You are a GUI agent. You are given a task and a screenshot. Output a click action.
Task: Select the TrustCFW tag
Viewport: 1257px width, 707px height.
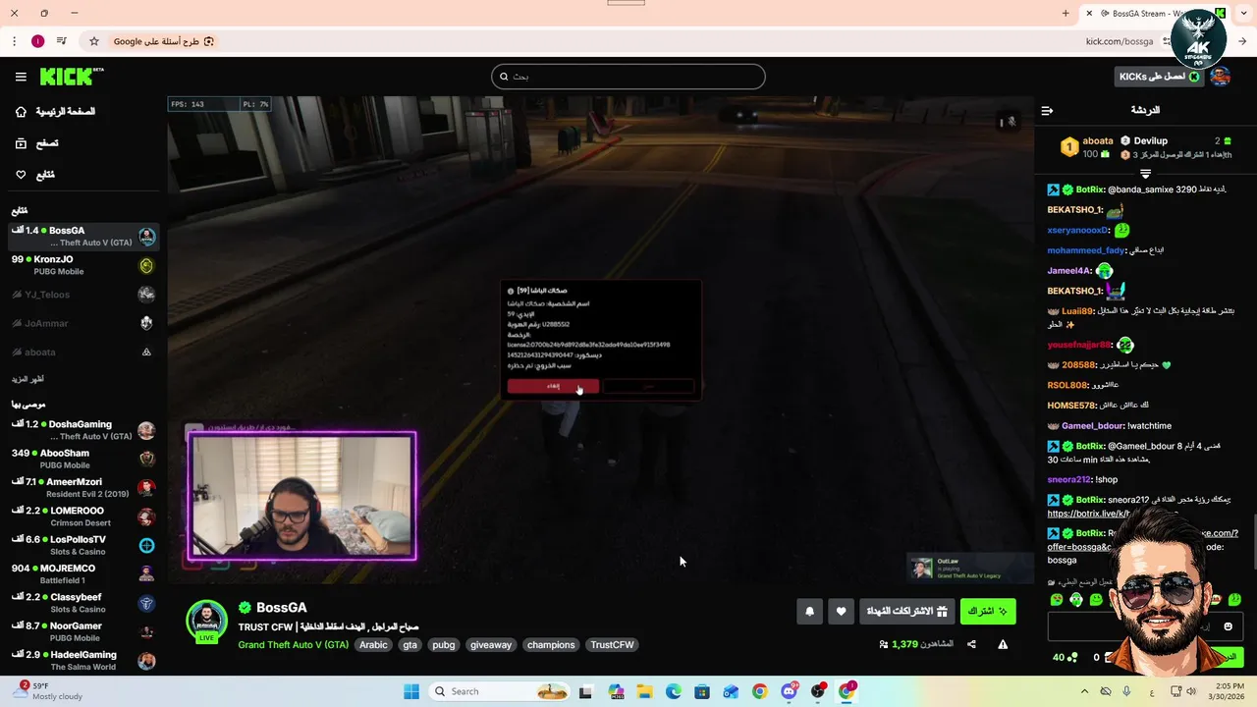(x=612, y=645)
